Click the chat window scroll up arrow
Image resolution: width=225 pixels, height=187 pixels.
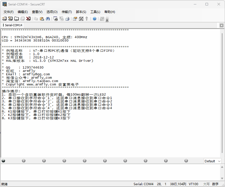click(222, 167)
